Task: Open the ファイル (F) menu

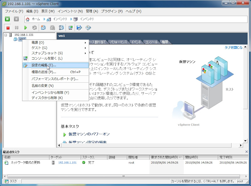Action: (x=14, y=11)
